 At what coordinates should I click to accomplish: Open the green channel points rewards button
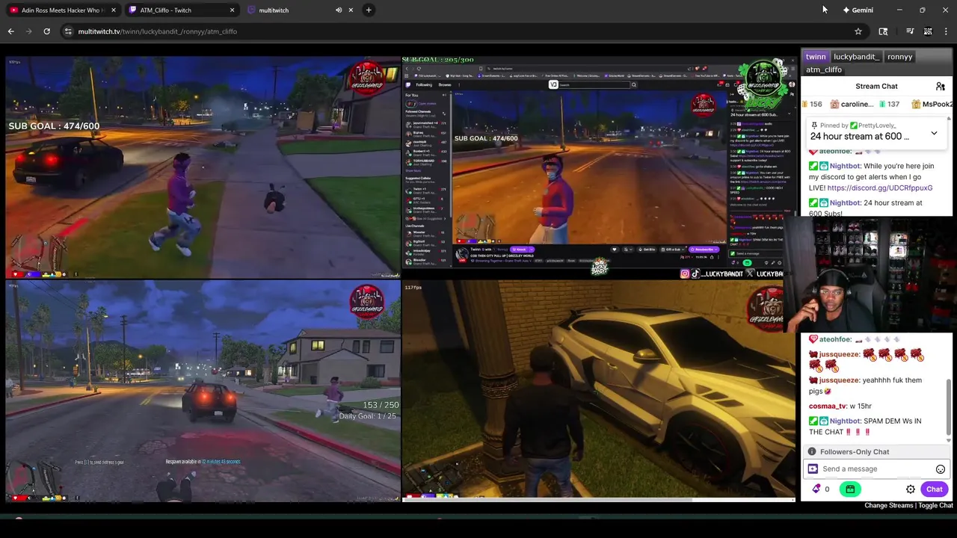850,489
